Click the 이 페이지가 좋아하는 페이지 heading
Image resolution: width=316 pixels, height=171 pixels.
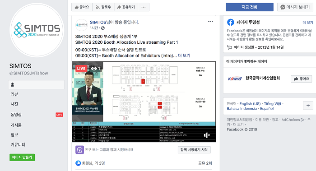point(246,61)
